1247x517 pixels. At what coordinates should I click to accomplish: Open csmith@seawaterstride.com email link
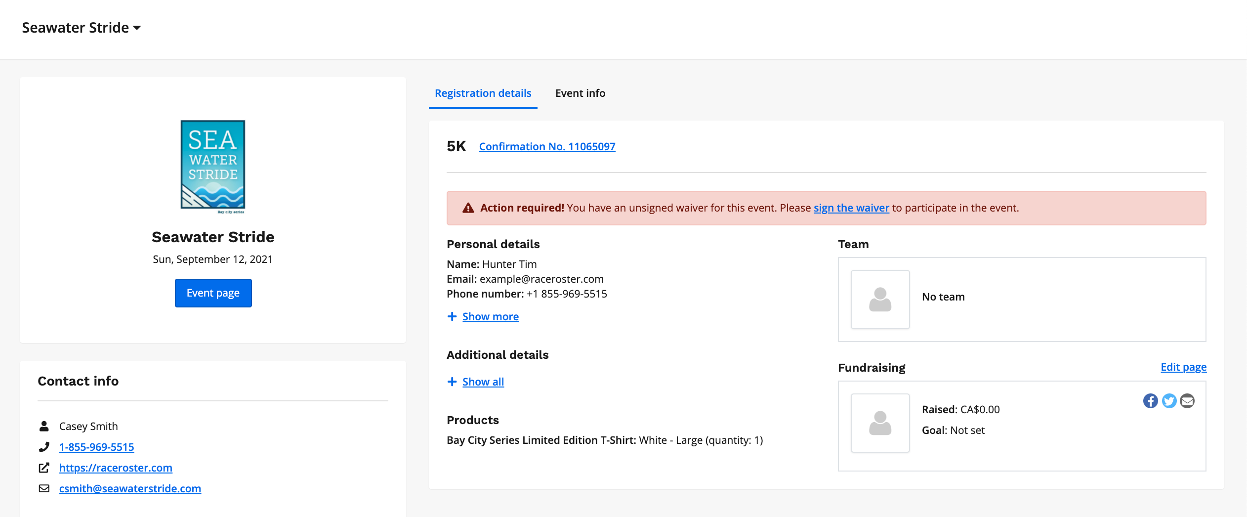[x=130, y=488]
